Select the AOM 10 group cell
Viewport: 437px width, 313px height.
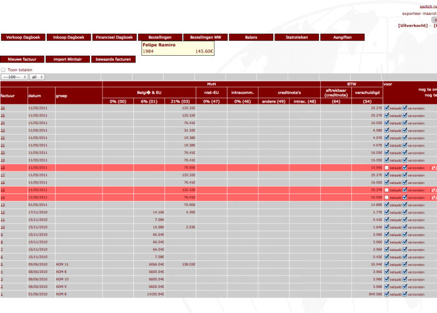tap(79, 279)
